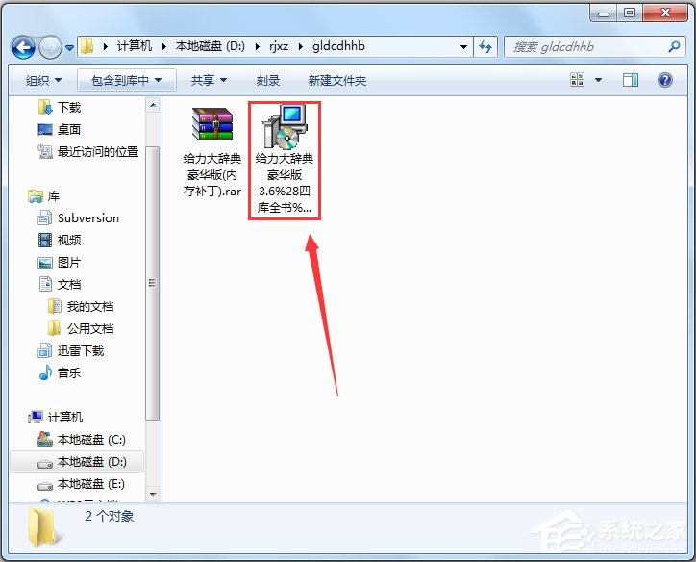Expand the arrow after 计算机 breadcrumb
The height and width of the screenshot is (562, 696).
163,46
